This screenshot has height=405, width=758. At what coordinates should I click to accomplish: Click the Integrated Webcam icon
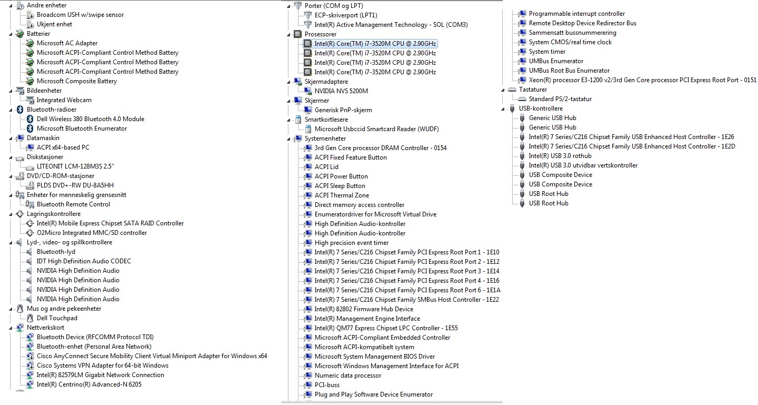pyautogui.click(x=30, y=100)
